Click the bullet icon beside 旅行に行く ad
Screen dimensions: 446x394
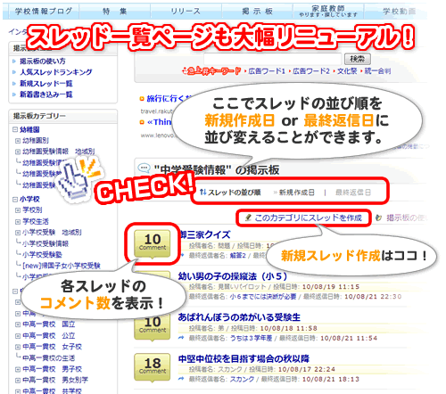click(142, 99)
